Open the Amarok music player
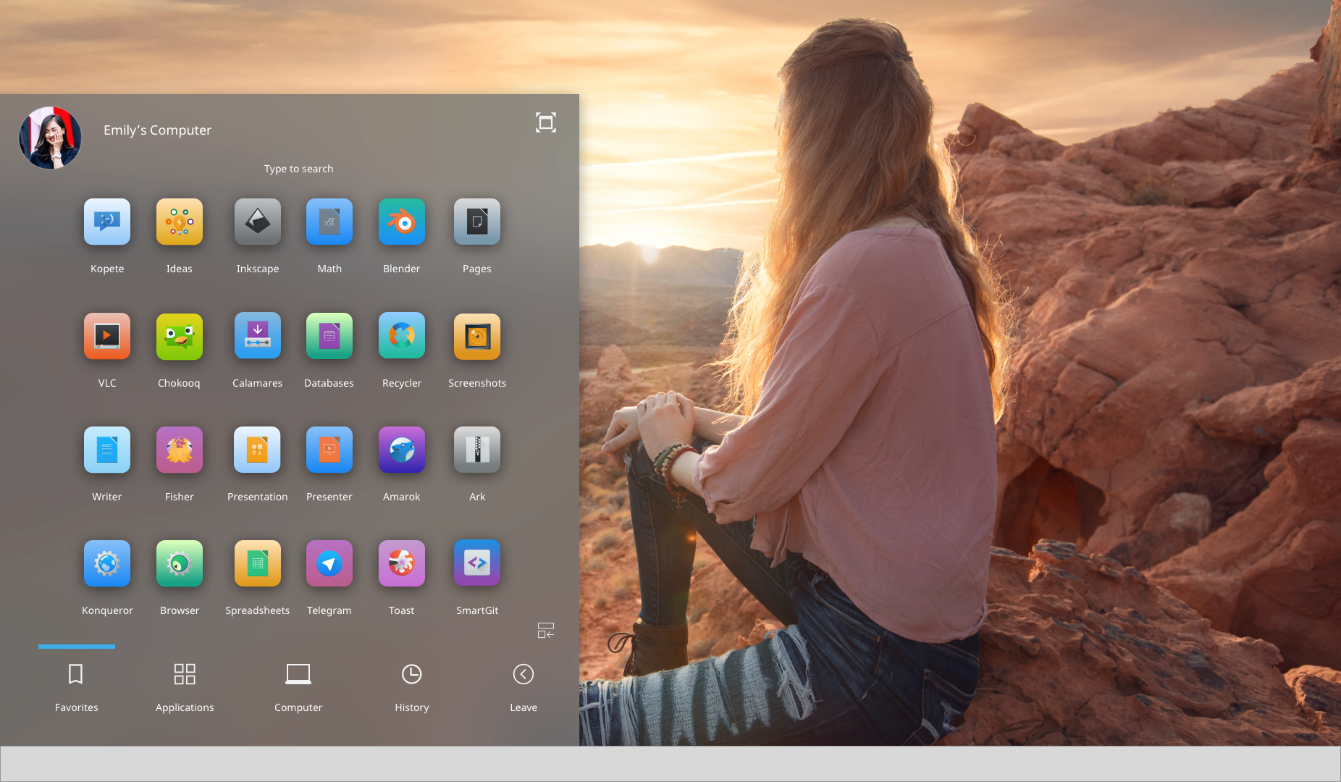Screen dimensions: 1341x782 pyautogui.click(x=401, y=450)
